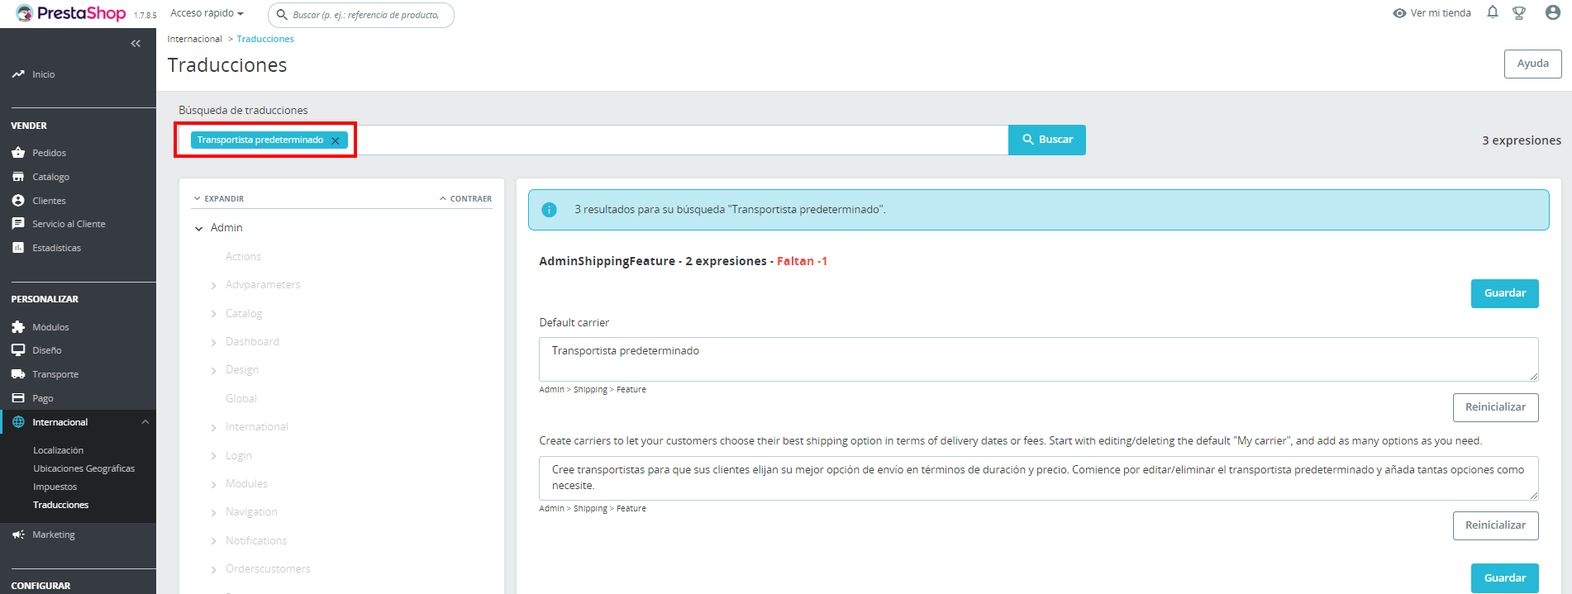Click the Pedidos basket icon
This screenshot has height=594, width=1572.
click(18, 153)
